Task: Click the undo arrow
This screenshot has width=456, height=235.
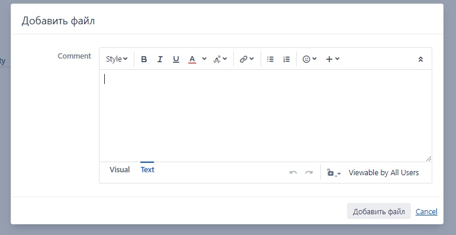Action: [x=293, y=173]
